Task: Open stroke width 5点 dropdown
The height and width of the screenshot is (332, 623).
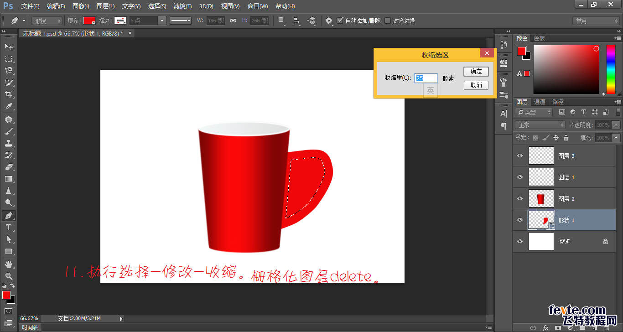Action: [162, 21]
